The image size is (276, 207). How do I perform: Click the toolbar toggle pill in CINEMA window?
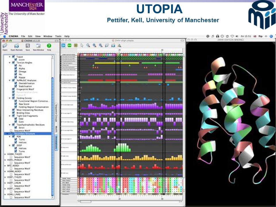(57, 41)
